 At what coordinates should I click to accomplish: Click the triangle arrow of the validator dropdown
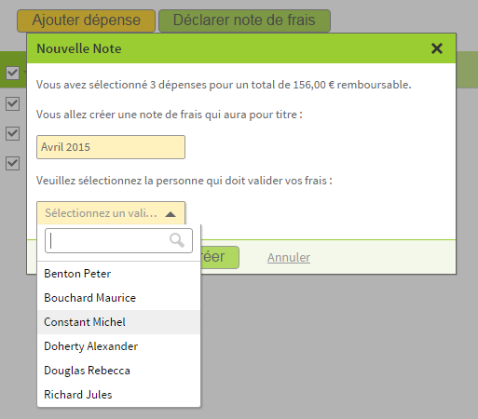click(x=171, y=214)
